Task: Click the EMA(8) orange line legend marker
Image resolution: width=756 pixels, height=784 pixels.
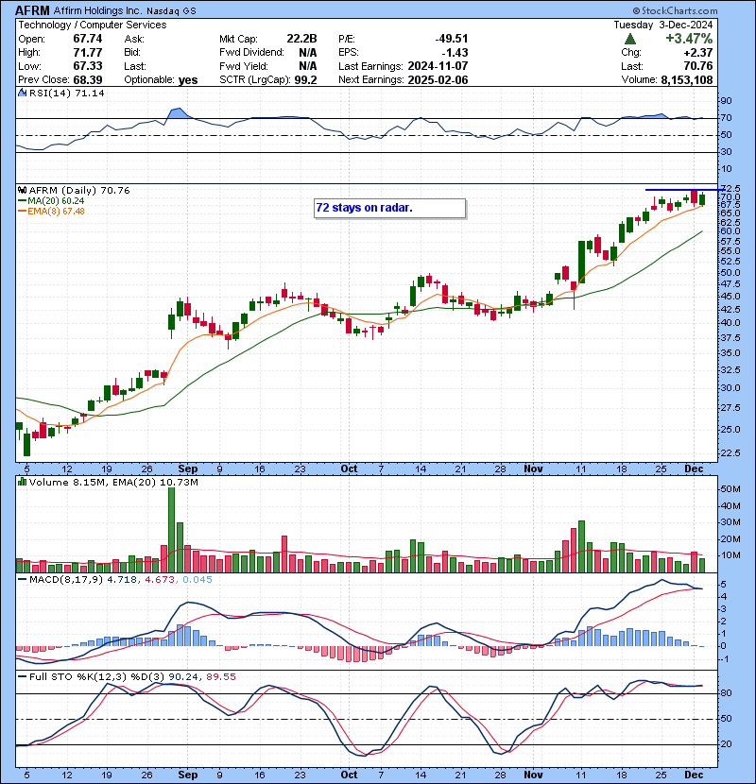Action: pos(21,211)
